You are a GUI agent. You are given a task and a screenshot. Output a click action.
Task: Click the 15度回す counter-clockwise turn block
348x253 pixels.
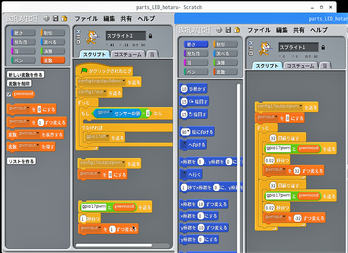pos(194,114)
